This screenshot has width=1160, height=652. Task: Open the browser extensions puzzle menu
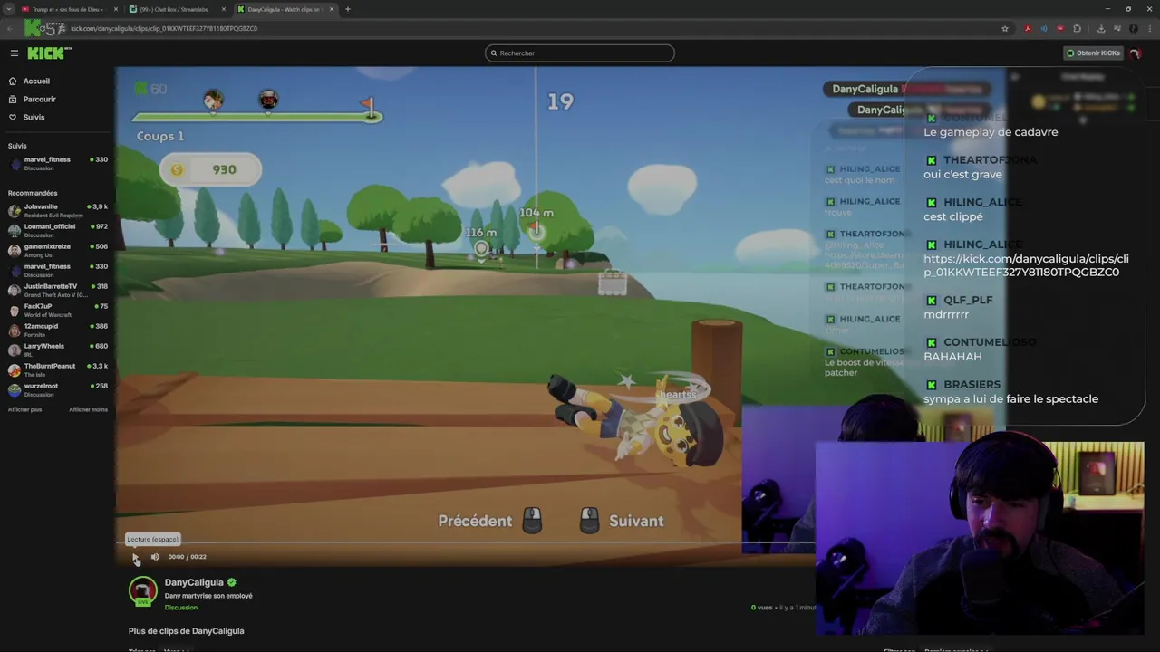coord(1077,28)
